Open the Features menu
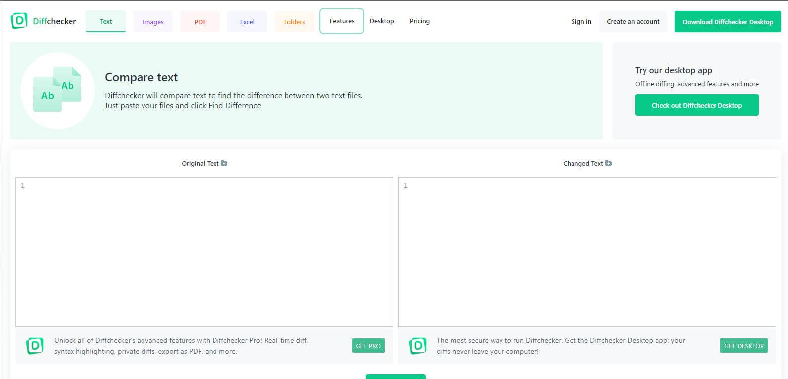 tap(342, 21)
